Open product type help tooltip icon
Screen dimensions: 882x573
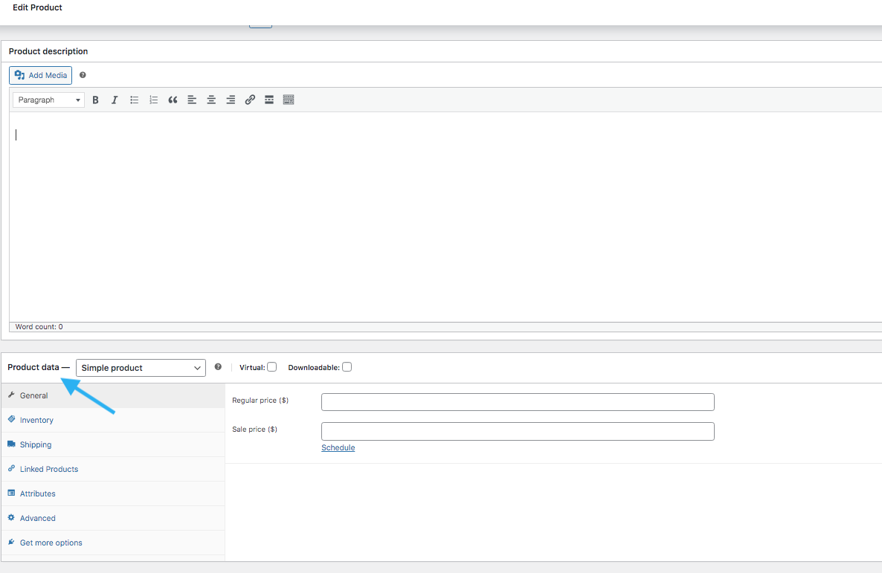click(x=218, y=367)
